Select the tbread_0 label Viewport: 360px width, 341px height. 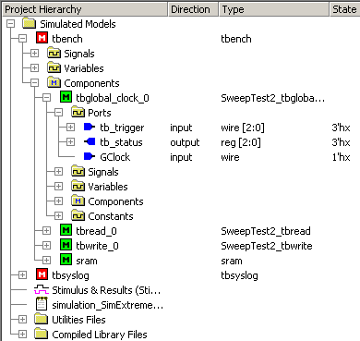click(96, 231)
